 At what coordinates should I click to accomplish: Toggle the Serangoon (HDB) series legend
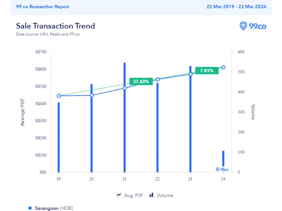pos(54,208)
